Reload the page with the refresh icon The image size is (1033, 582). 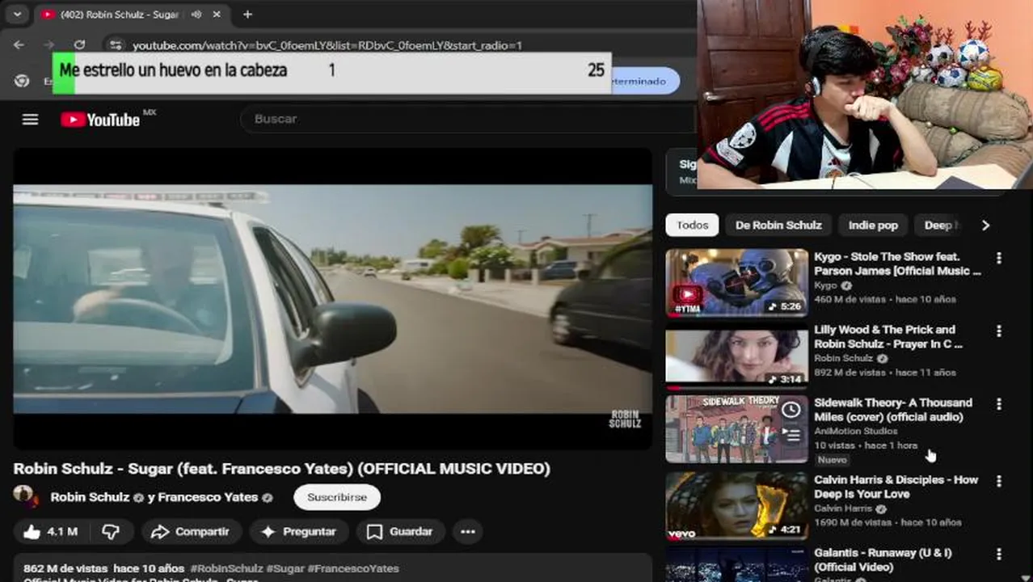click(x=79, y=45)
